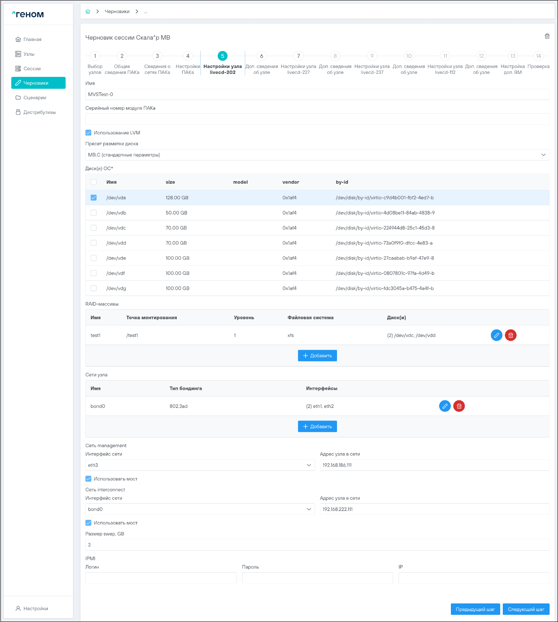The width and height of the screenshot is (558, 622).
Task: Delete the test1 RAID array
Action: coord(510,335)
